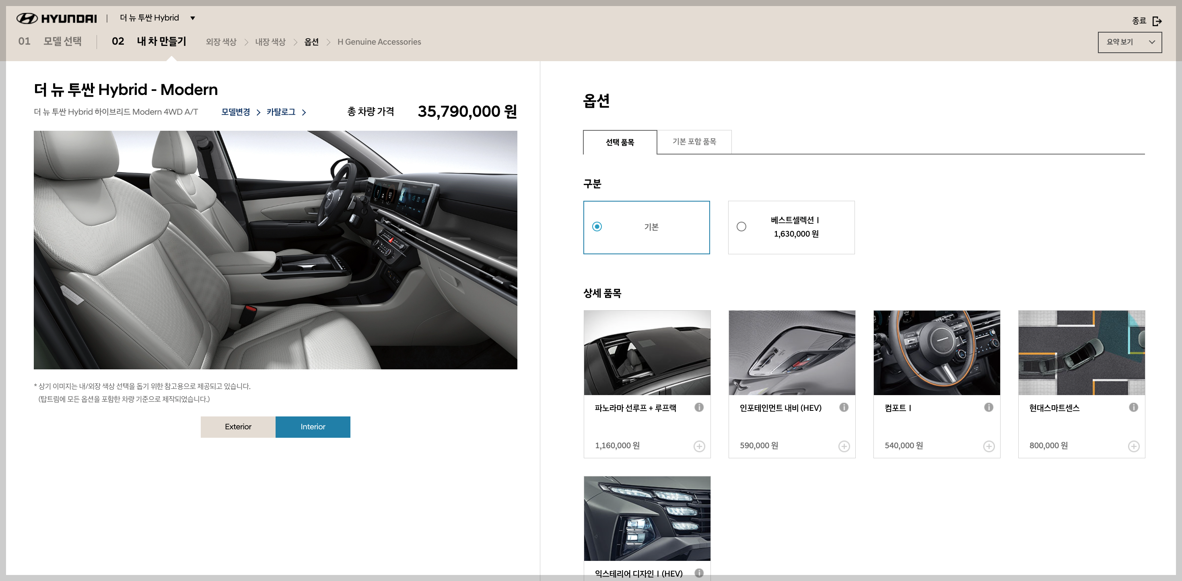Add 컴포트 I with plus icon
Screen dimensions: 1182x581
point(989,446)
